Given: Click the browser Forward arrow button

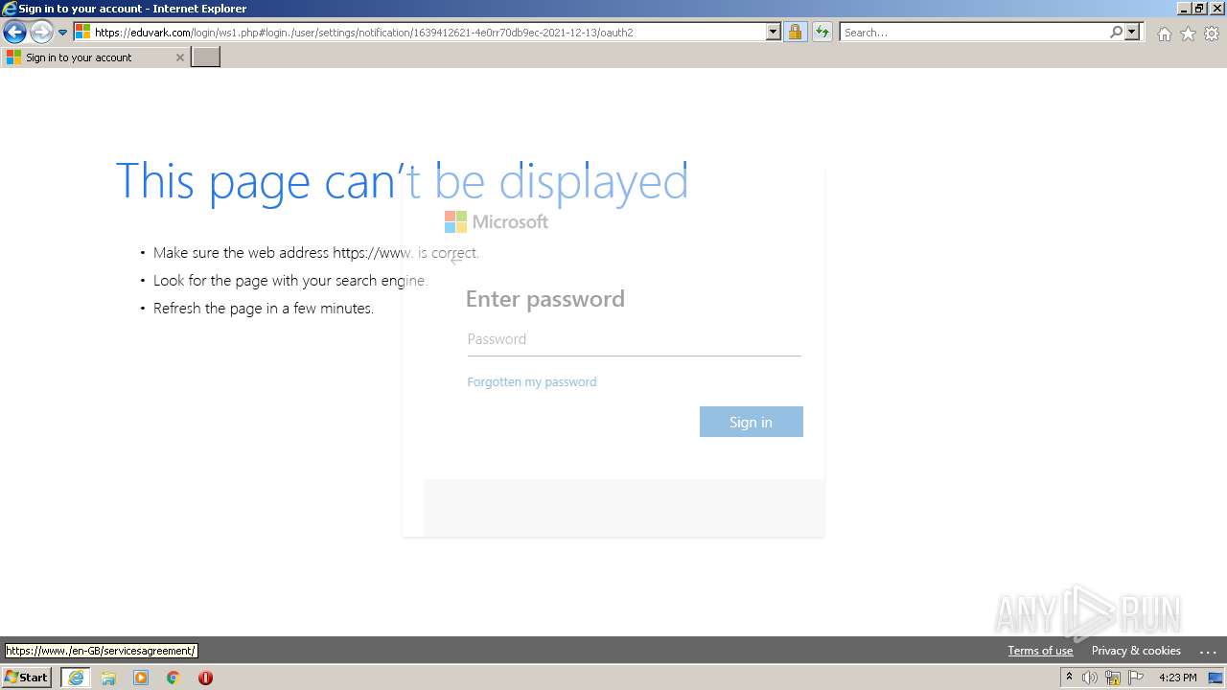Looking at the screenshot, I should (41, 33).
